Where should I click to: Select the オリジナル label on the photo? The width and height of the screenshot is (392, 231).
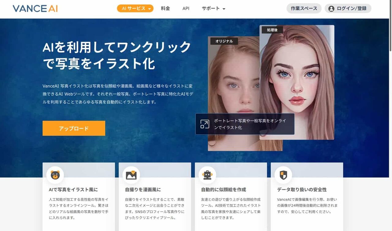point(224,41)
